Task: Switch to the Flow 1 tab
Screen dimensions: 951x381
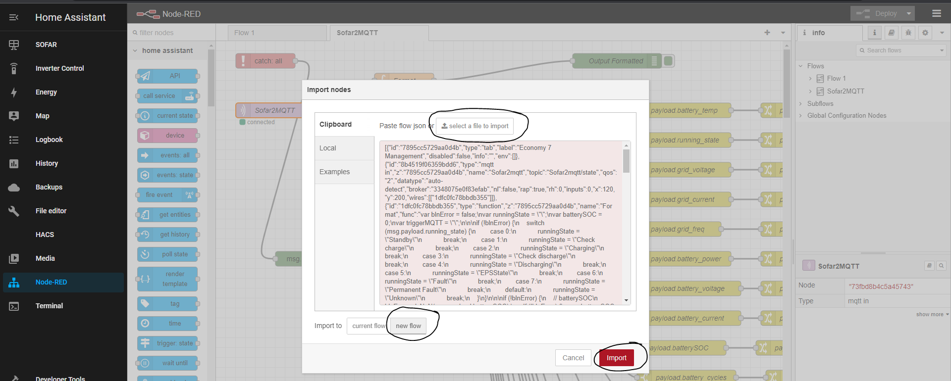Action: [x=277, y=33]
